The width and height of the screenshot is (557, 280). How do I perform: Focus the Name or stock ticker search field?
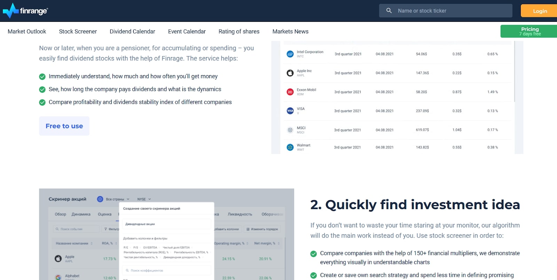tap(446, 11)
